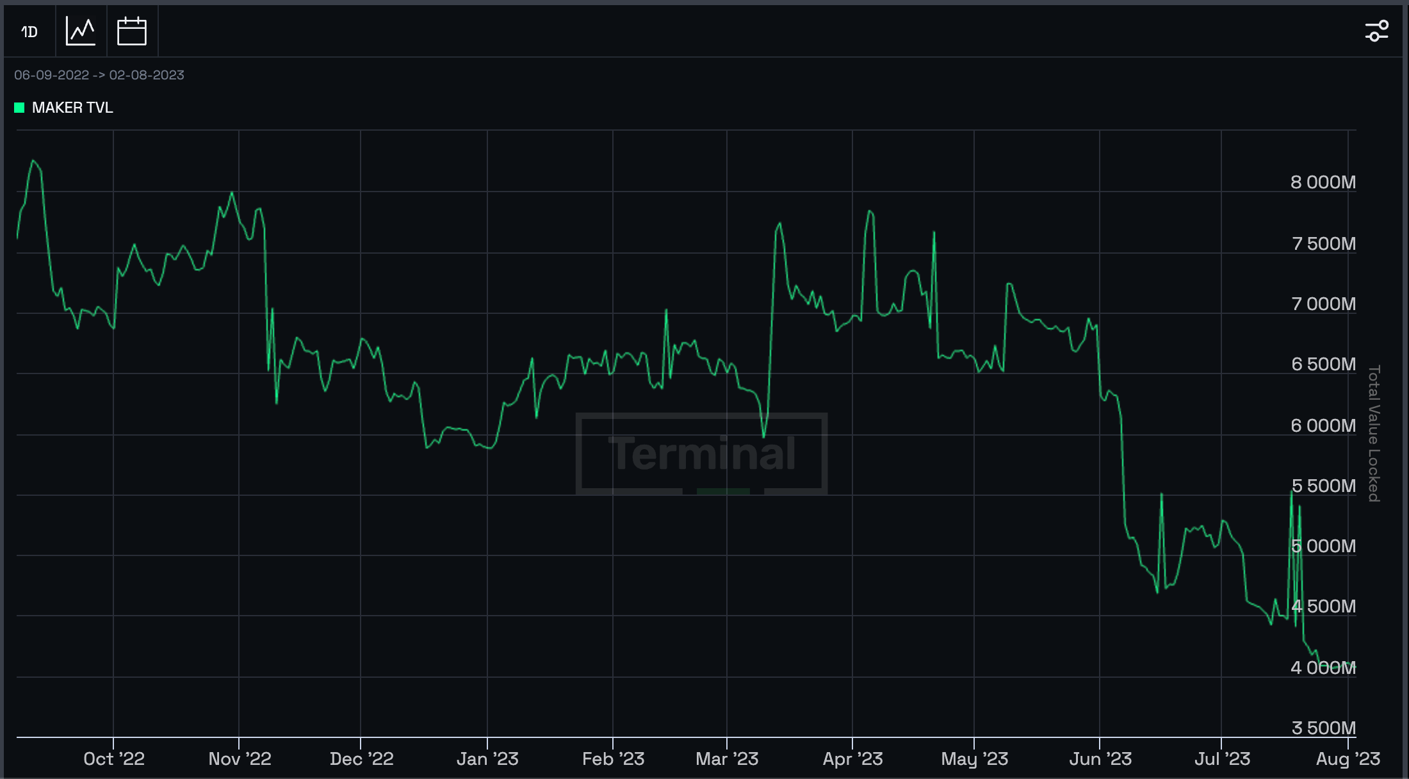Click the Mar '23 axis label
This screenshot has height=779, width=1409.
(x=727, y=759)
